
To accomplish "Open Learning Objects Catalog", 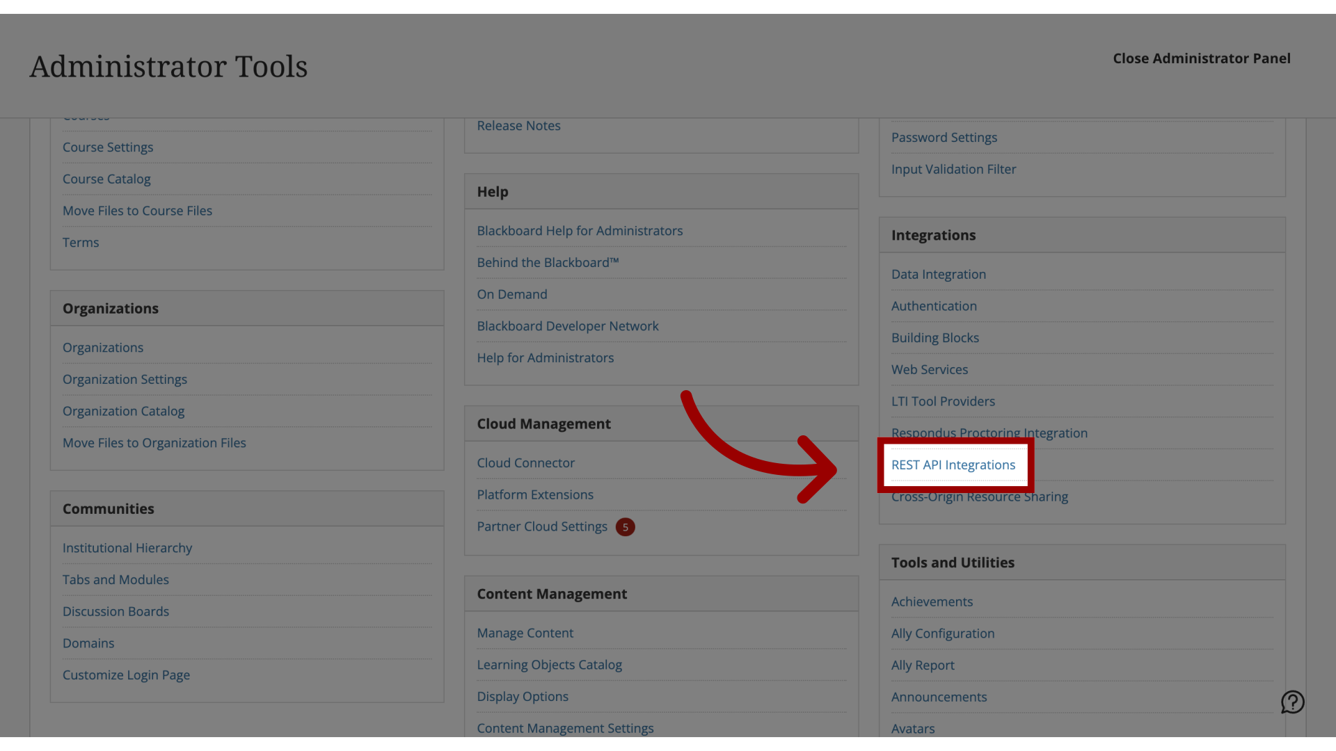I will tap(549, 665).
